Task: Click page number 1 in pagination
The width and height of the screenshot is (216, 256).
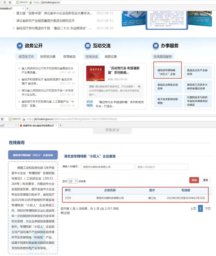Action: coord(200,208)
